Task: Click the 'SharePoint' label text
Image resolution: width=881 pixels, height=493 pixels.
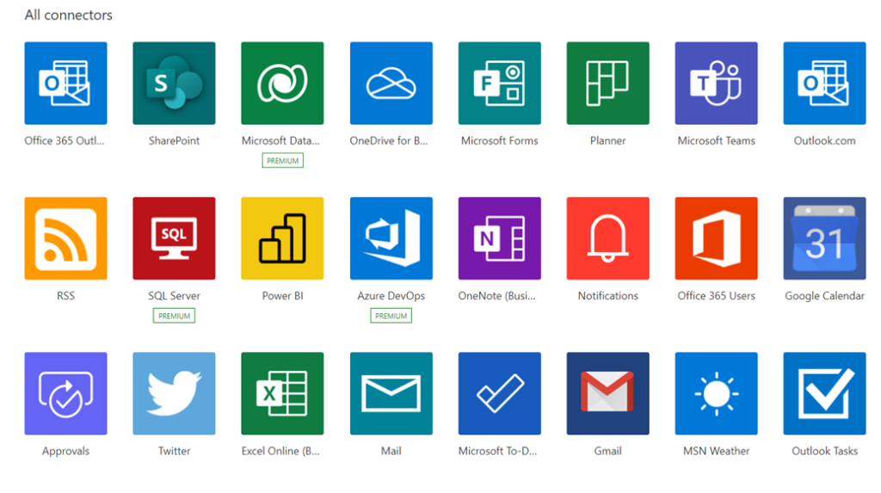Action: [x=174, y=140]
